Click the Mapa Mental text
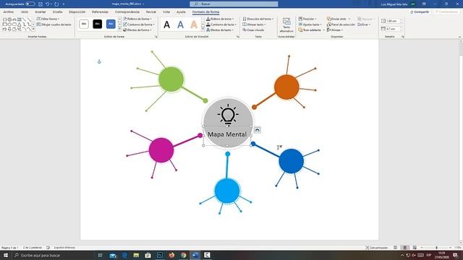The image size is (463, 260). pyautogui.click(x=226, y=134)
